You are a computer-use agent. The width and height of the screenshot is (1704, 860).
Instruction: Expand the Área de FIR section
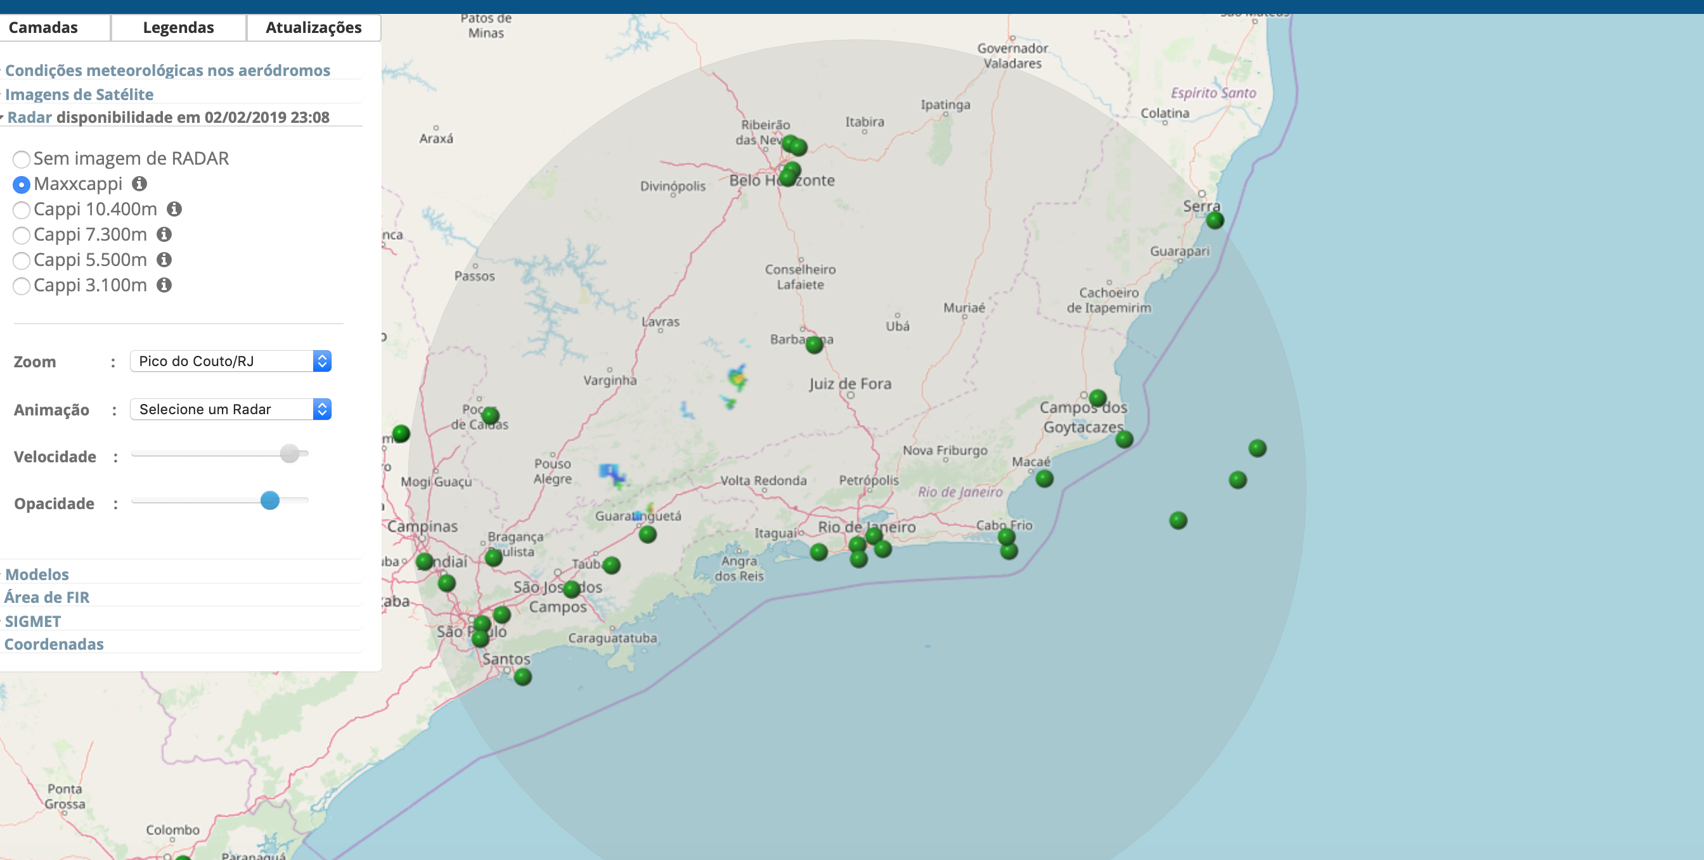click(46, 597)
